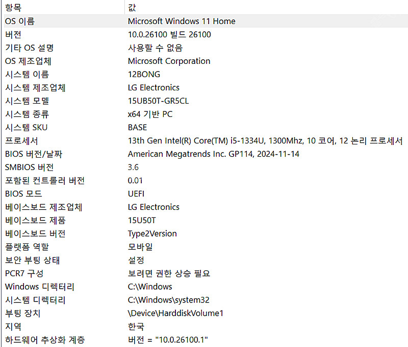Select the OS 제조업체 row label
Image resolution: width=408 pixels, height=347 pixels.
coord(28,61)
